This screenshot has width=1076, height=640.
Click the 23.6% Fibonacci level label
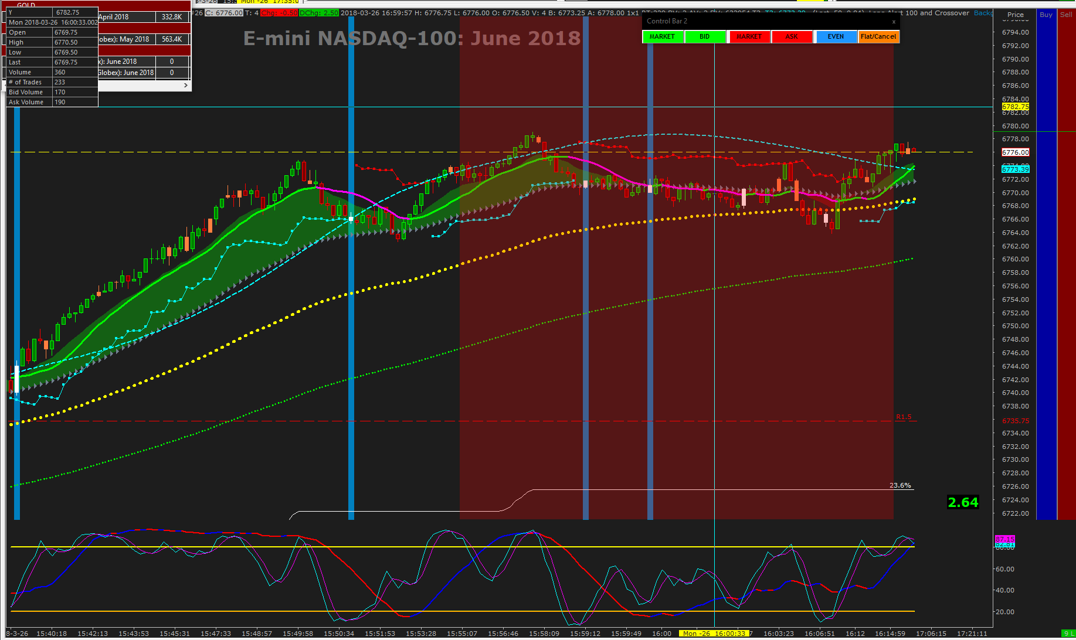coord(900,485)
